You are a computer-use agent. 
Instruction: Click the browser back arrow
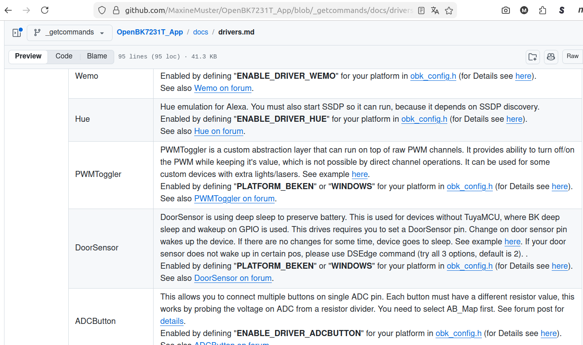coord(8,10)
